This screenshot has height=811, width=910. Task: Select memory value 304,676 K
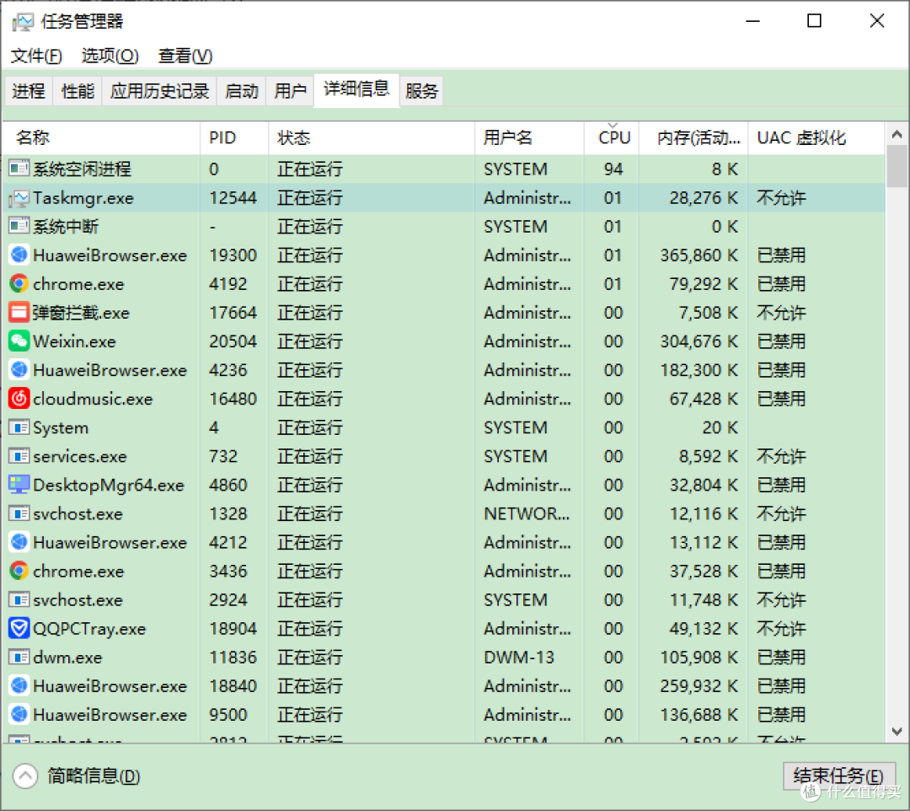[699, 341]
